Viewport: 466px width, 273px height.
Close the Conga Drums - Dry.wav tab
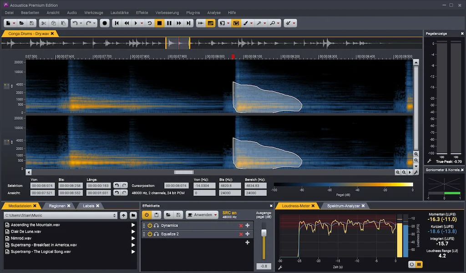pos(52,34)
